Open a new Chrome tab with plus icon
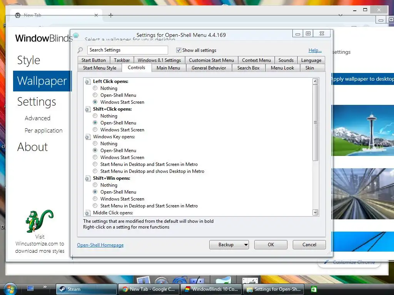 (111, 15)
